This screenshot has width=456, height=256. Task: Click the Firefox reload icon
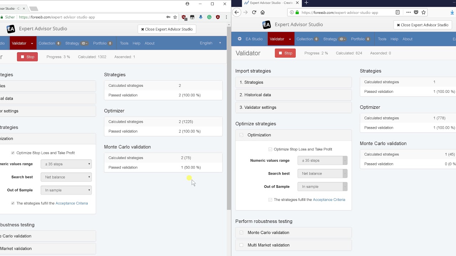point(254,12)
